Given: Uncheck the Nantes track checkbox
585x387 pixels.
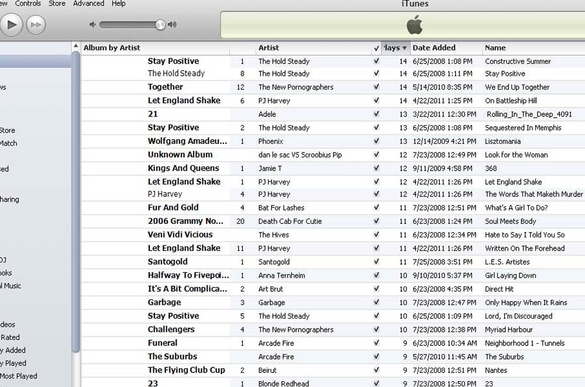Looking at the screenshot, I should click(x=376, y=370).
